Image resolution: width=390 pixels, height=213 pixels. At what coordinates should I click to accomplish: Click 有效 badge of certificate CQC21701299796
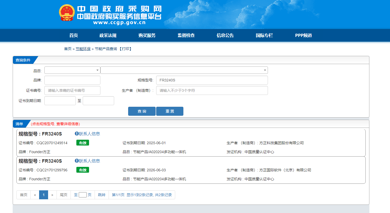pos(83,170)
